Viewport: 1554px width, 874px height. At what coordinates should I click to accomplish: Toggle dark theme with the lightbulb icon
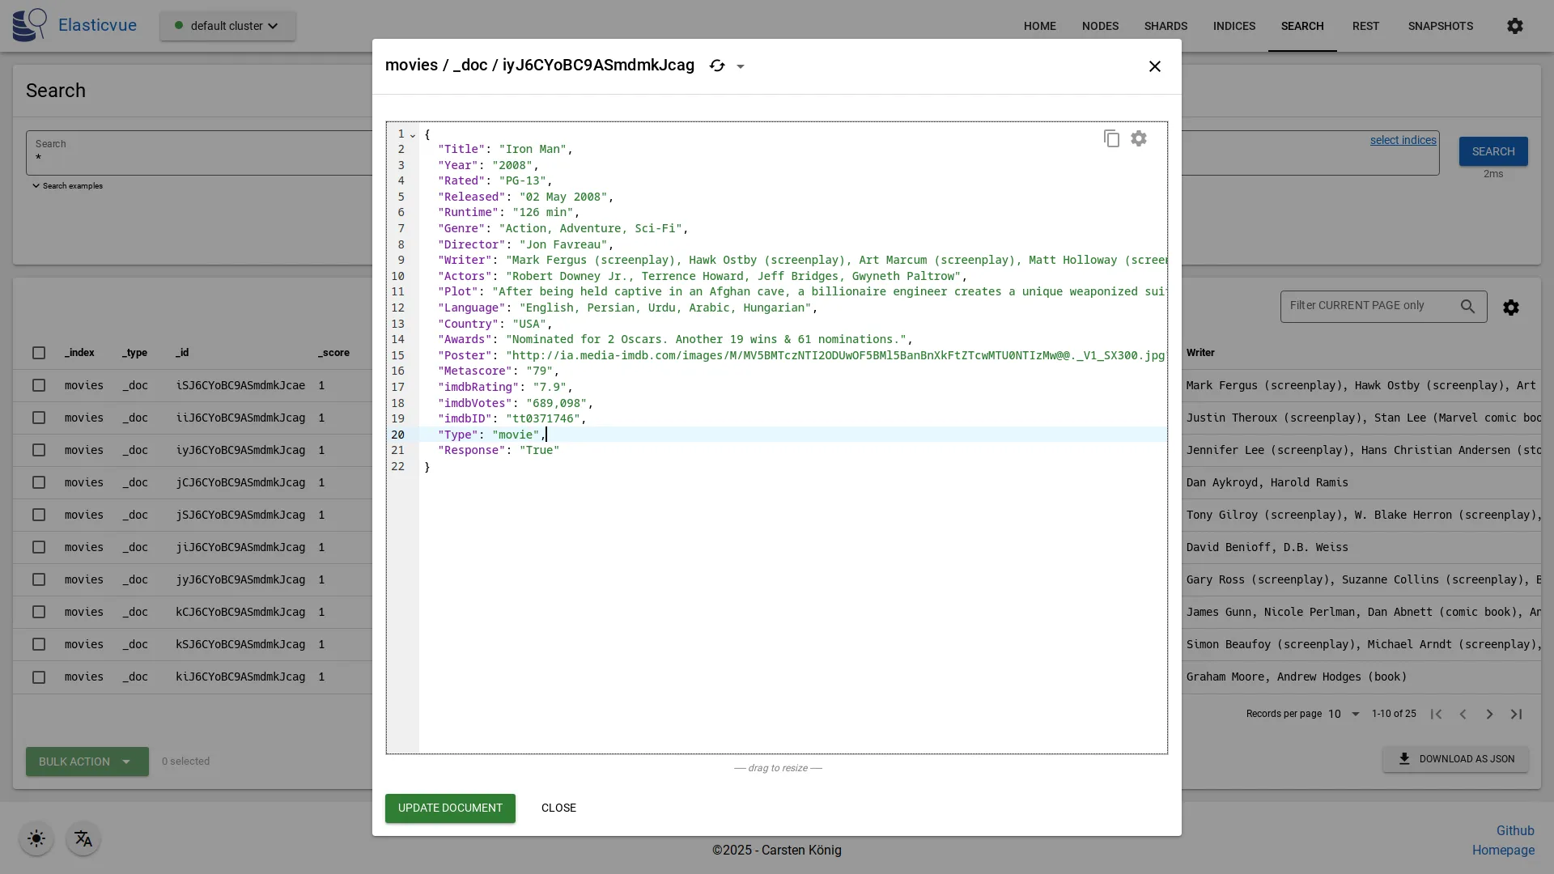(36, 839)
